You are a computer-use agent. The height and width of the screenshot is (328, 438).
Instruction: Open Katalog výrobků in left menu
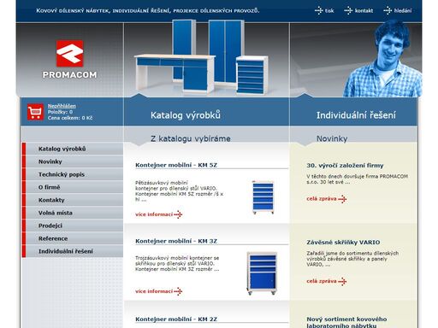point(73,149)
